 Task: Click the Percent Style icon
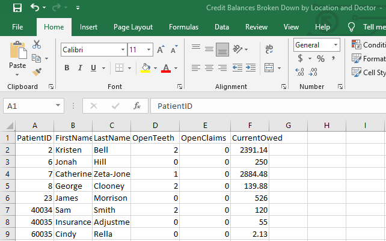(320, 59)
